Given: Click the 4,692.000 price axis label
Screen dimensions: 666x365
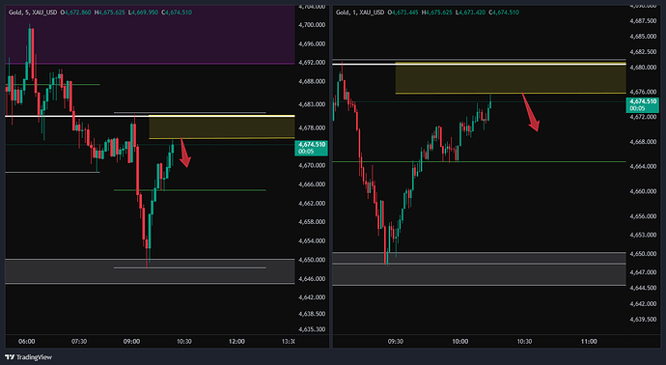Looking at the screenshot, I should click(312, 63).
